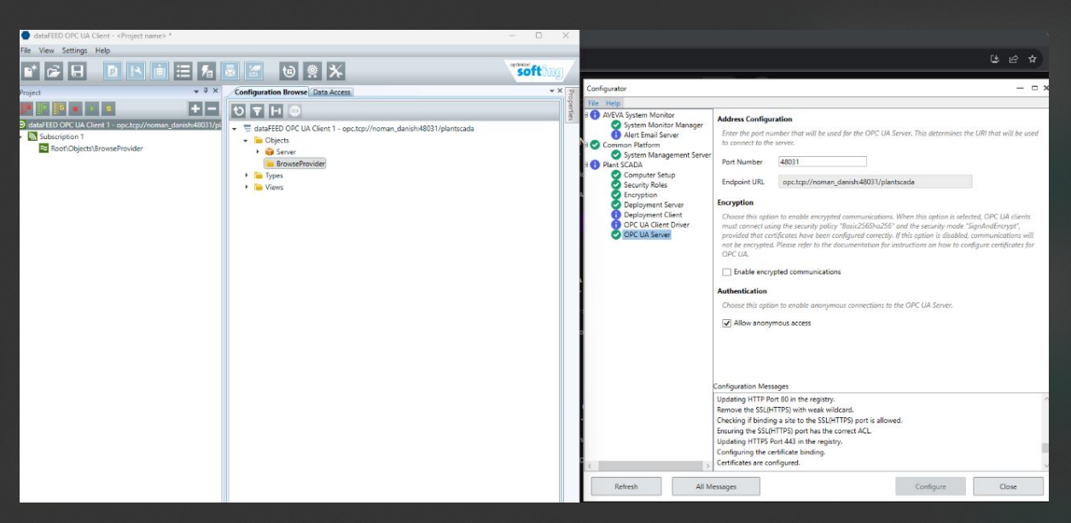Click the plus icon in Project panel
This screenshot has height=523, width=1071.
(x=195, y=108)
